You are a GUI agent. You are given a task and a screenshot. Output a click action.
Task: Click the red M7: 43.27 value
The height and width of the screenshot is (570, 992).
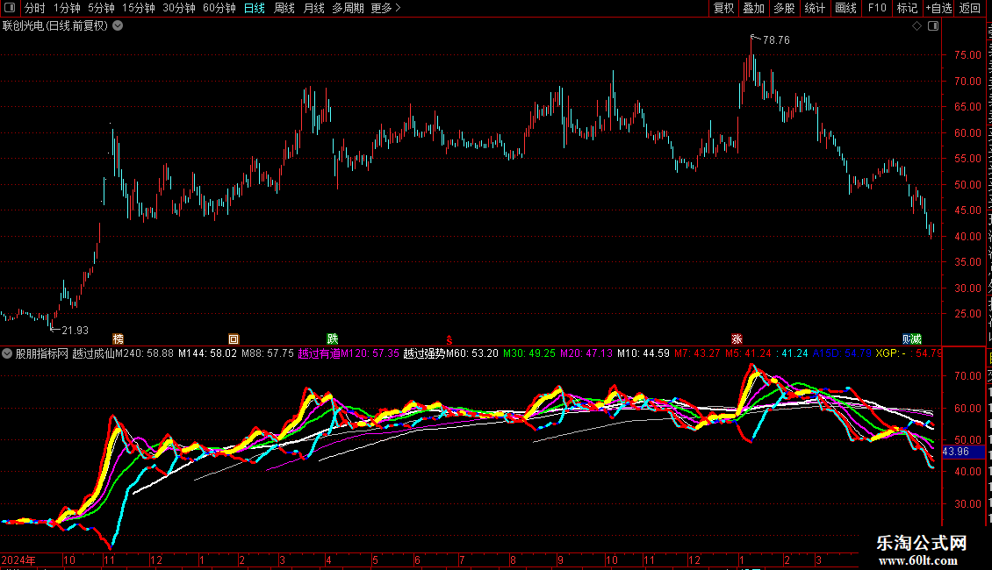697,353
